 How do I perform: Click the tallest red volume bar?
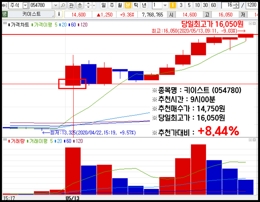tap(198, 169)
